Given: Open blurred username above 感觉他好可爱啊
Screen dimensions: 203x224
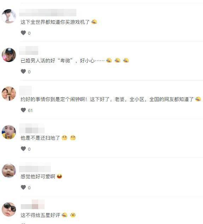Looking at the screenshot, I should (x=35, y=168).
